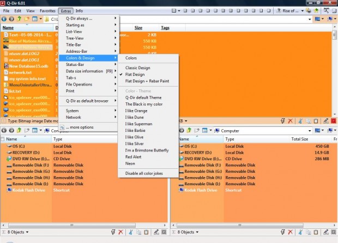Select Flat Design + Rebar Paint

(147, 81)
